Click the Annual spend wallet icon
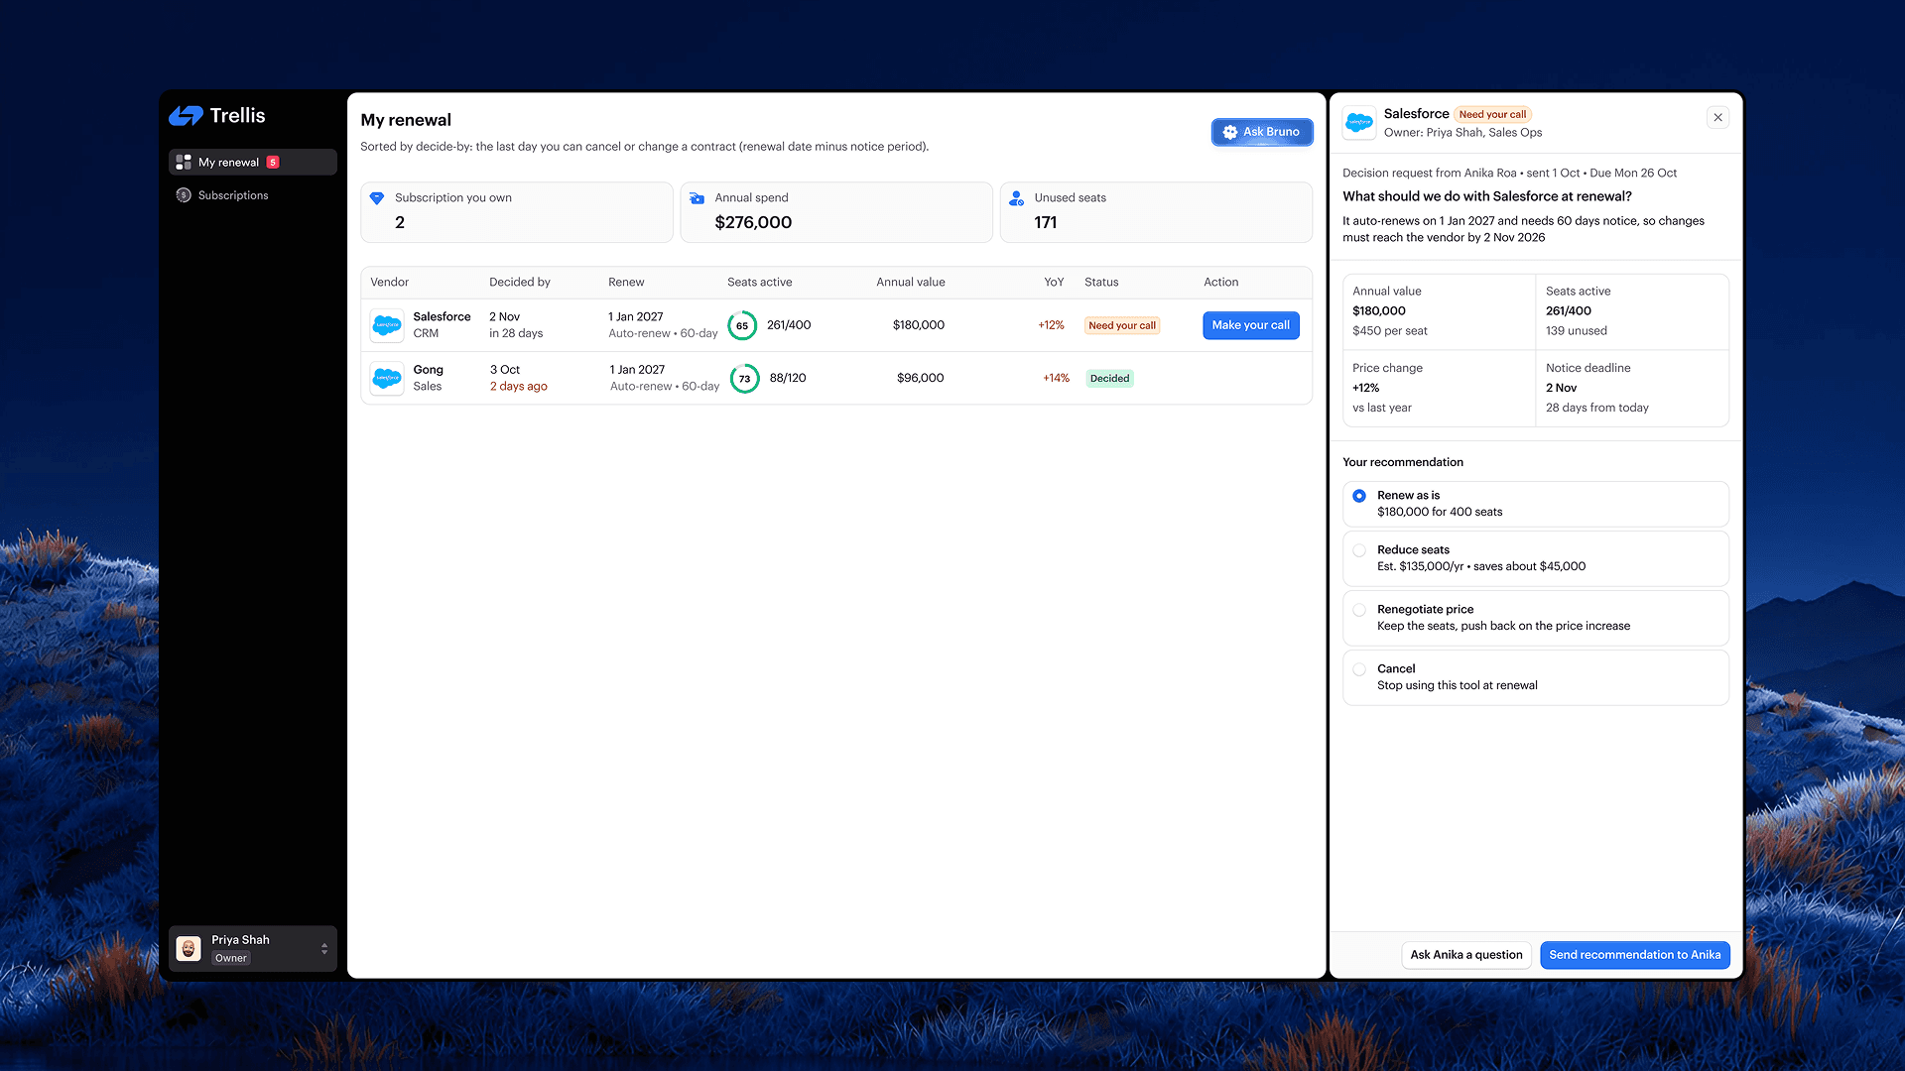Screen dimensions: 1905x1071 697,198
